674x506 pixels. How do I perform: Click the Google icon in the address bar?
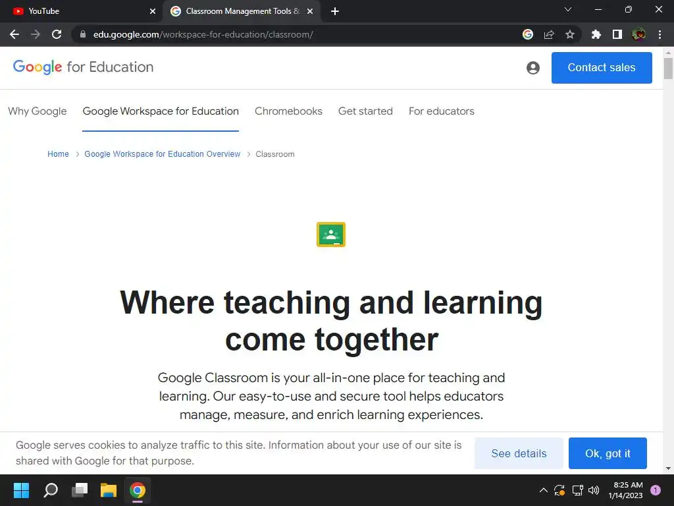point(528,34)
